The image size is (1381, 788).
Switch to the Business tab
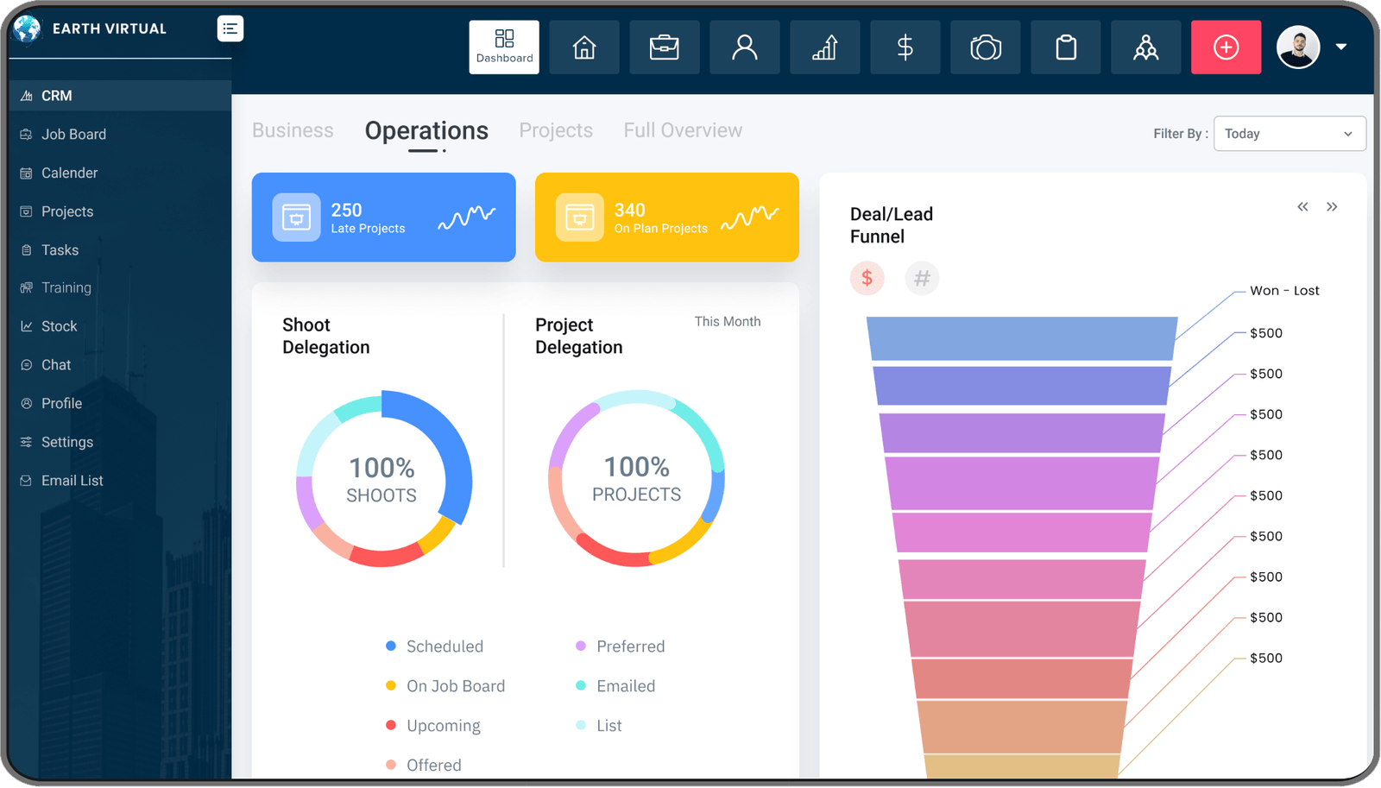point(293,130)
